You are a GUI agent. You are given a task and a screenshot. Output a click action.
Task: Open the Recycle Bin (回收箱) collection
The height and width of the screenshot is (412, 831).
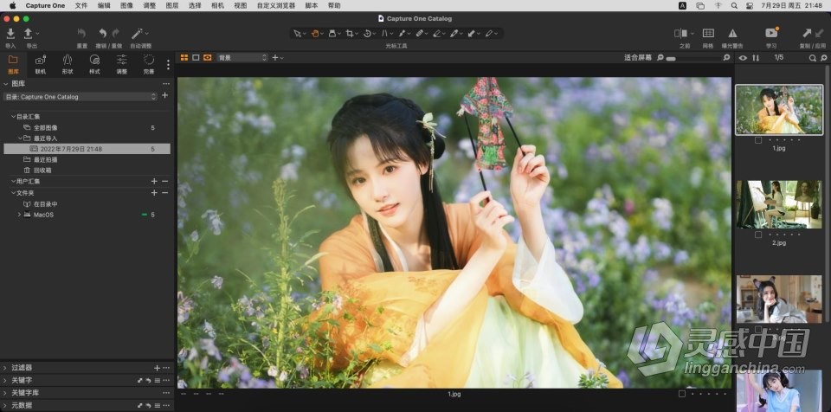43,171
